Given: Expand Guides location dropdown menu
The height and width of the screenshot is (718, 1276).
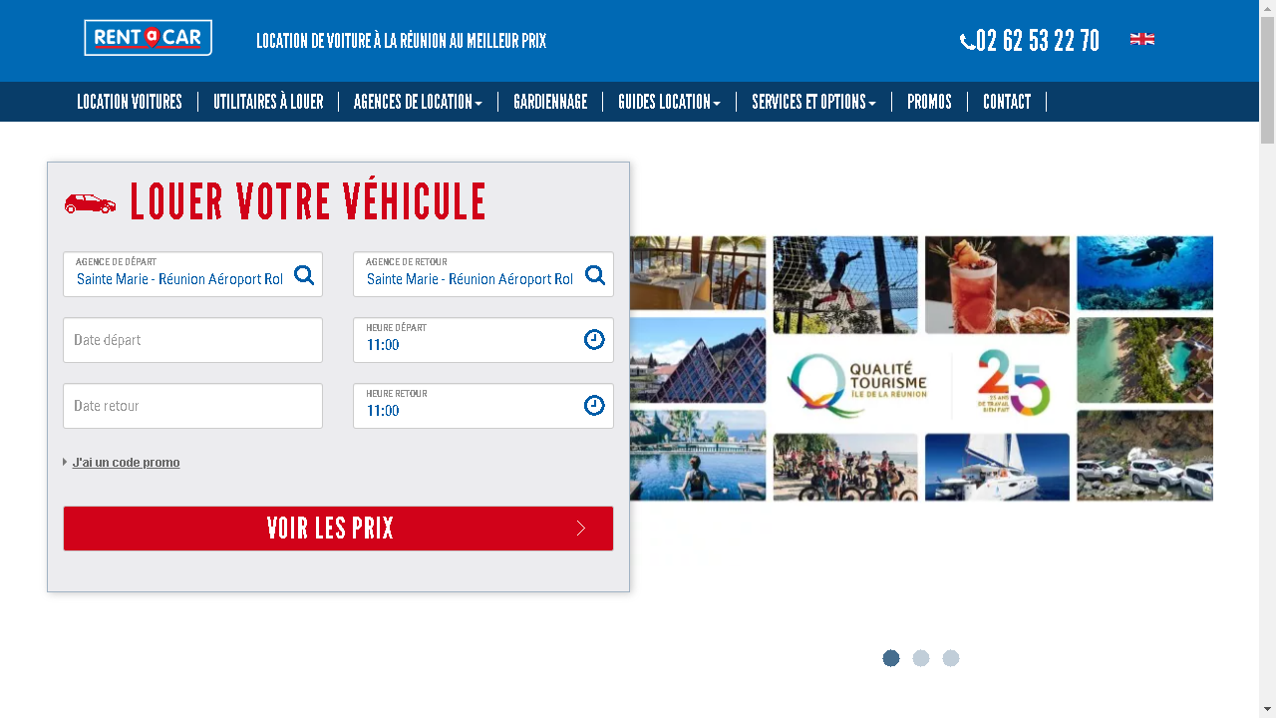Looking at the screenshot, I should tap(669, 102).
